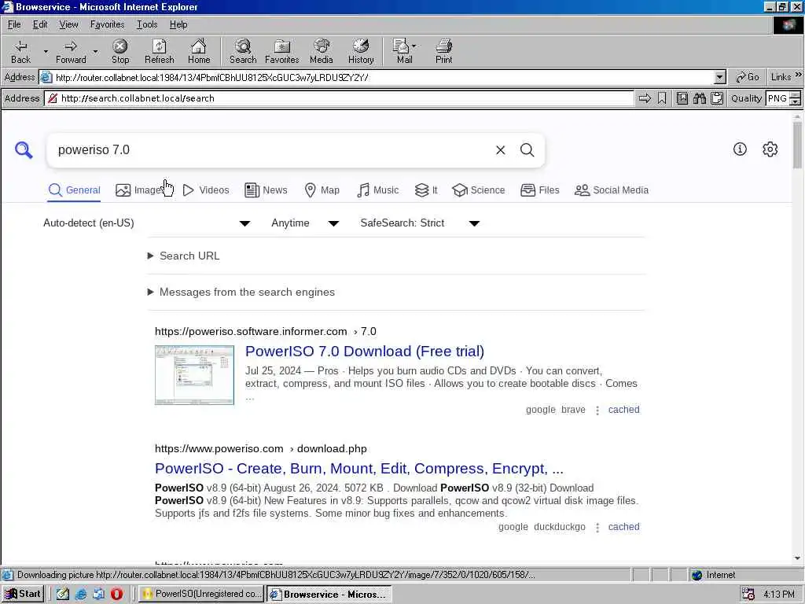The height and width of the screenshot is (604, 805).
Task: Open the Mail button dropdown arrow
Action: tap(414, 46)
